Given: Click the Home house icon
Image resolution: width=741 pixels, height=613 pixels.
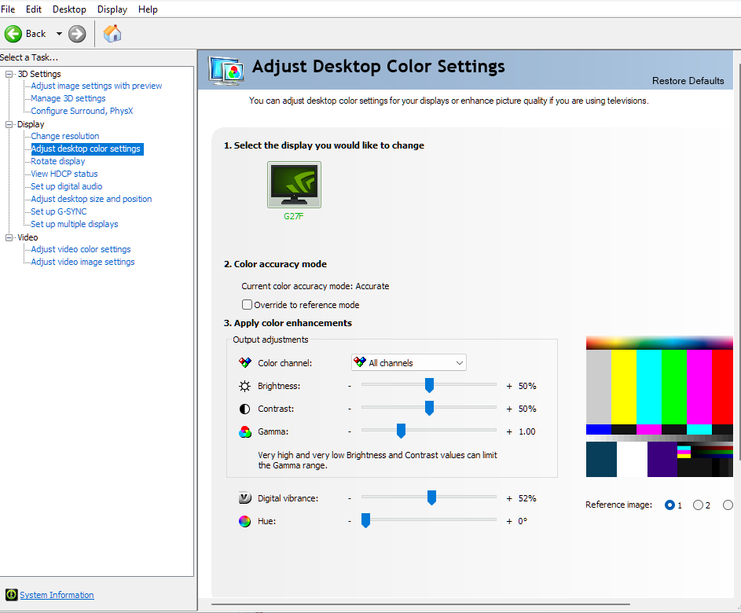Looking at the screenshot, I should tap(112, 34).
